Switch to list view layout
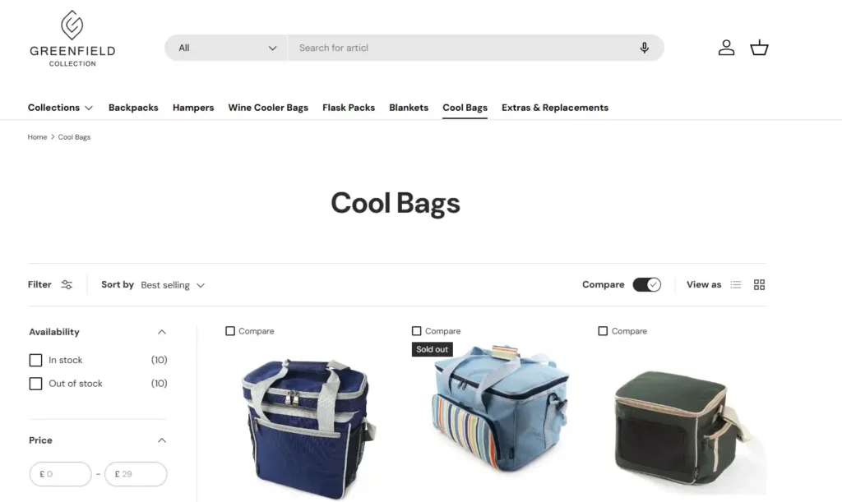842x502 pixels. (736, 285)
